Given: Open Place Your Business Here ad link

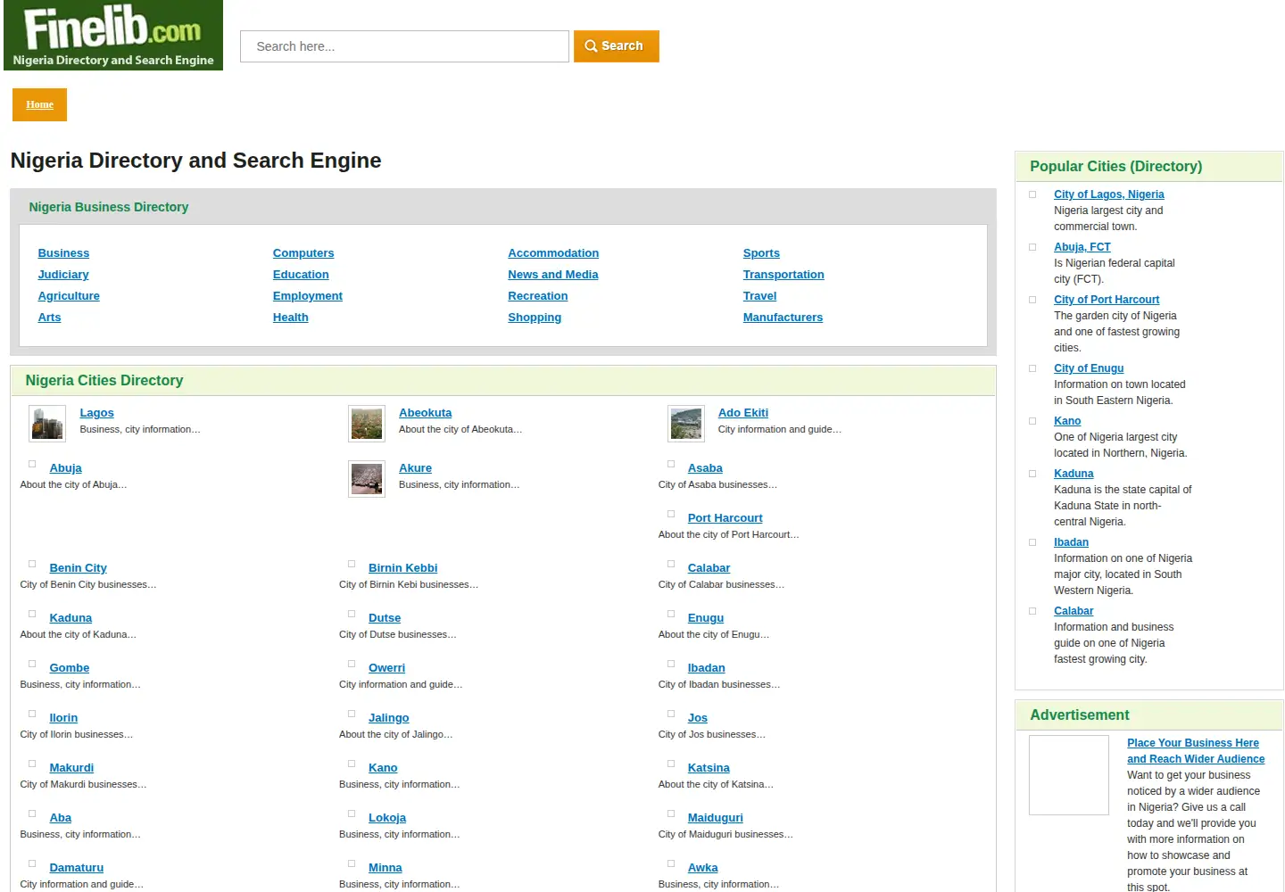Looking at the screenshot, I should point(1196,751).
